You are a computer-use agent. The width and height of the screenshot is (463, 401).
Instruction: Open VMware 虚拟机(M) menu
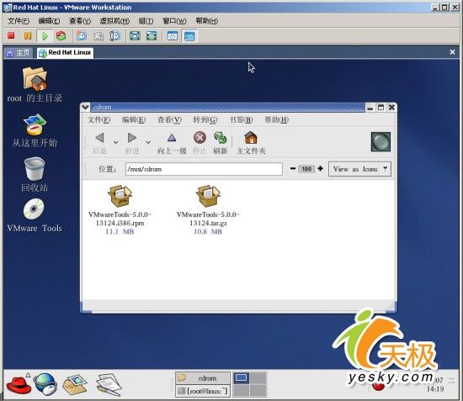pyautogui.click(x=114, y=21)
